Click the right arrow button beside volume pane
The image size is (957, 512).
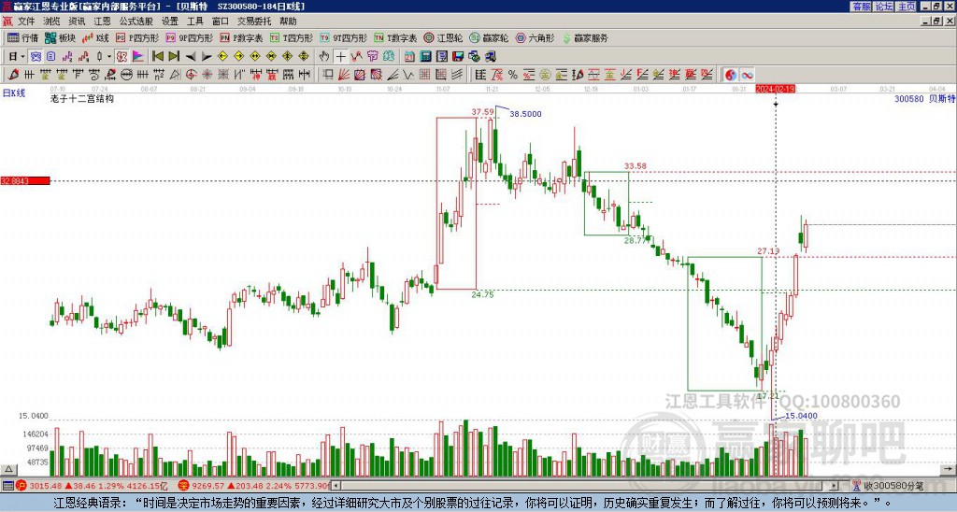(948, 470)
